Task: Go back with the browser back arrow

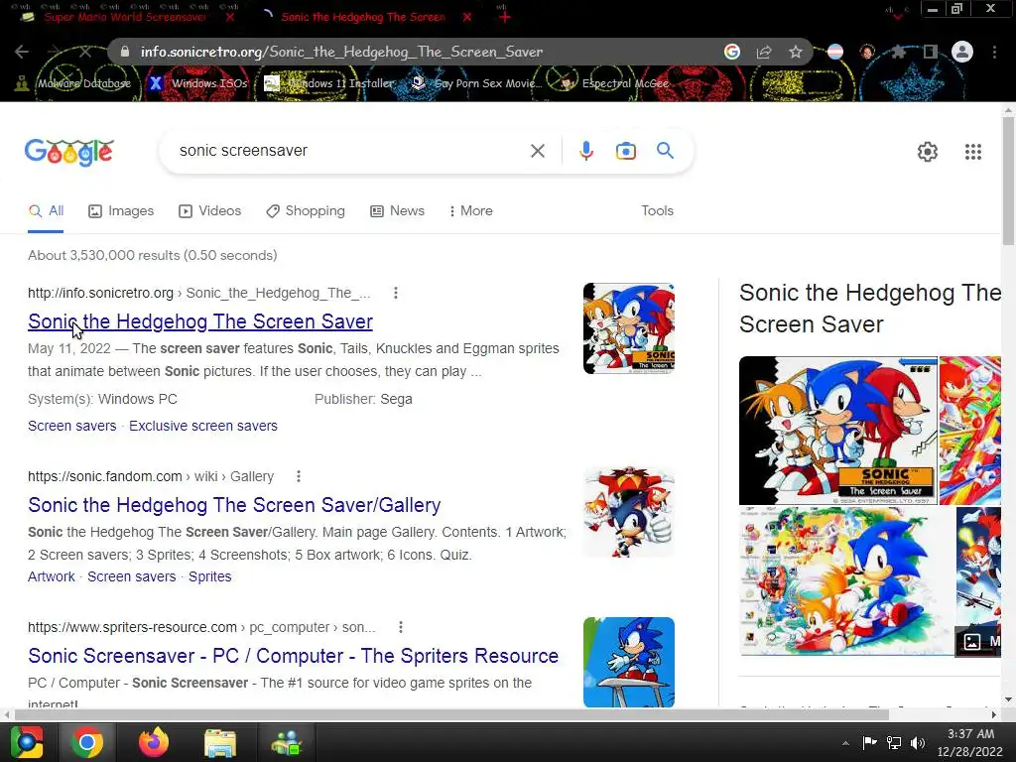Action: (x=22, y=52)
